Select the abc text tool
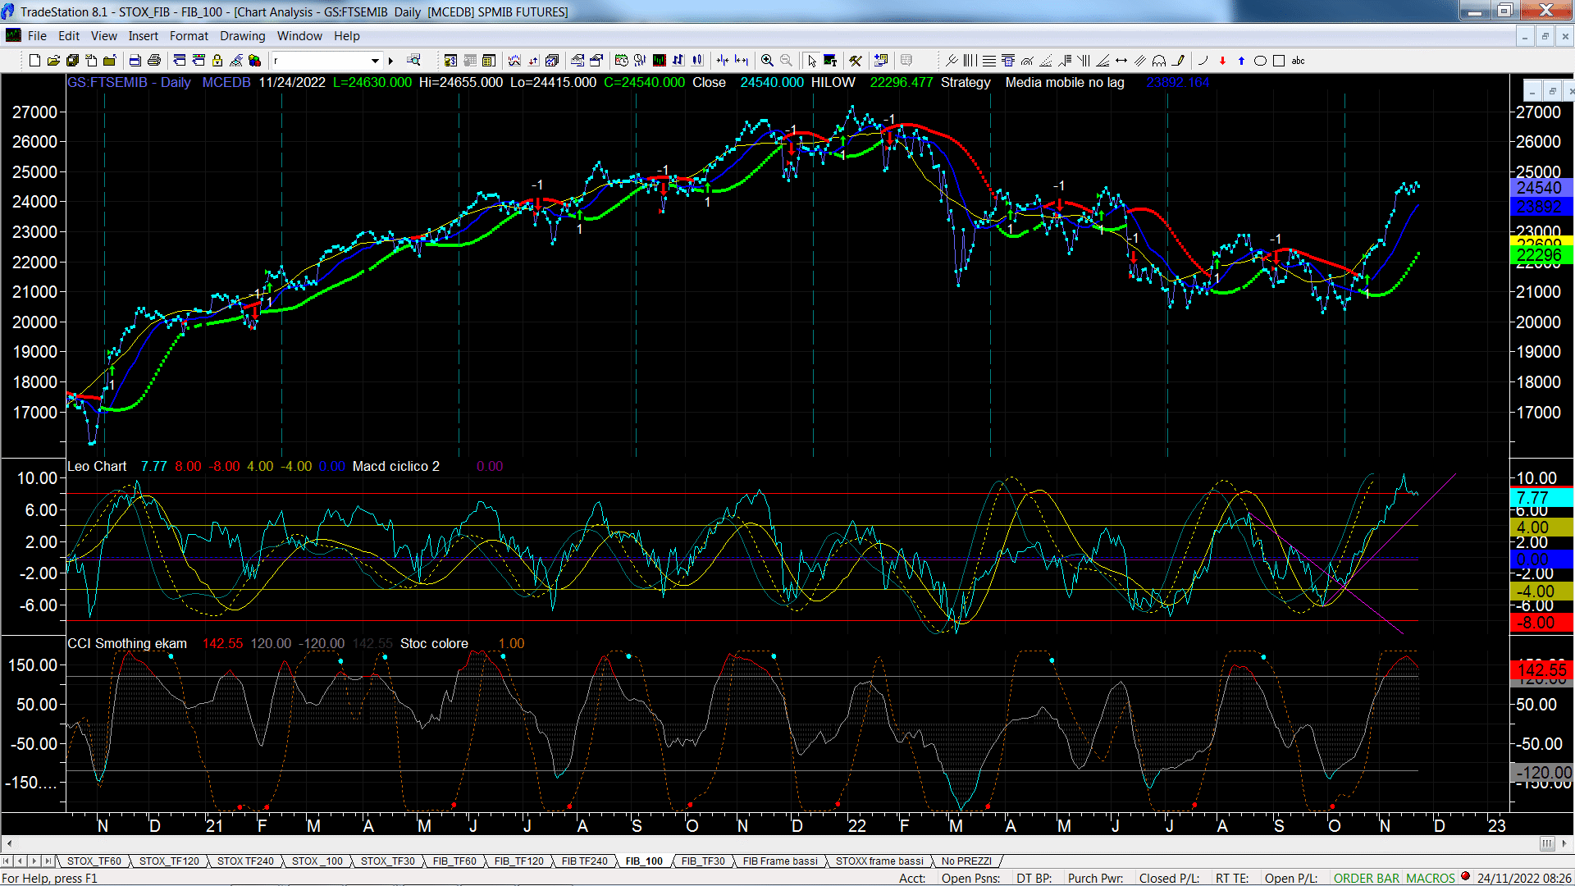 coord(1298,61)
